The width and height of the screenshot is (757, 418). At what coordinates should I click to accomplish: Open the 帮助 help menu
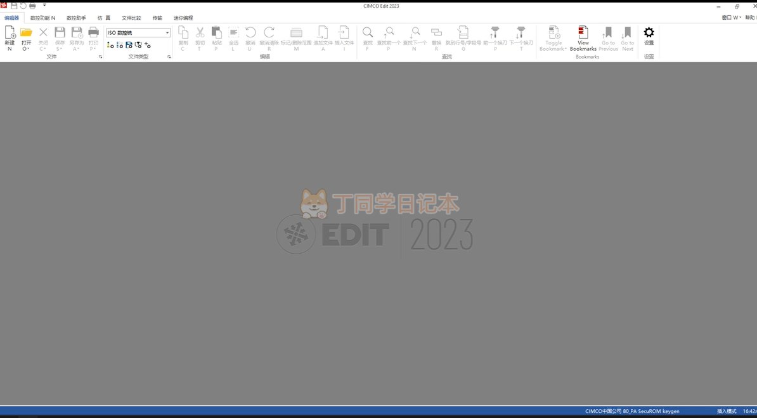coord(751,17)
